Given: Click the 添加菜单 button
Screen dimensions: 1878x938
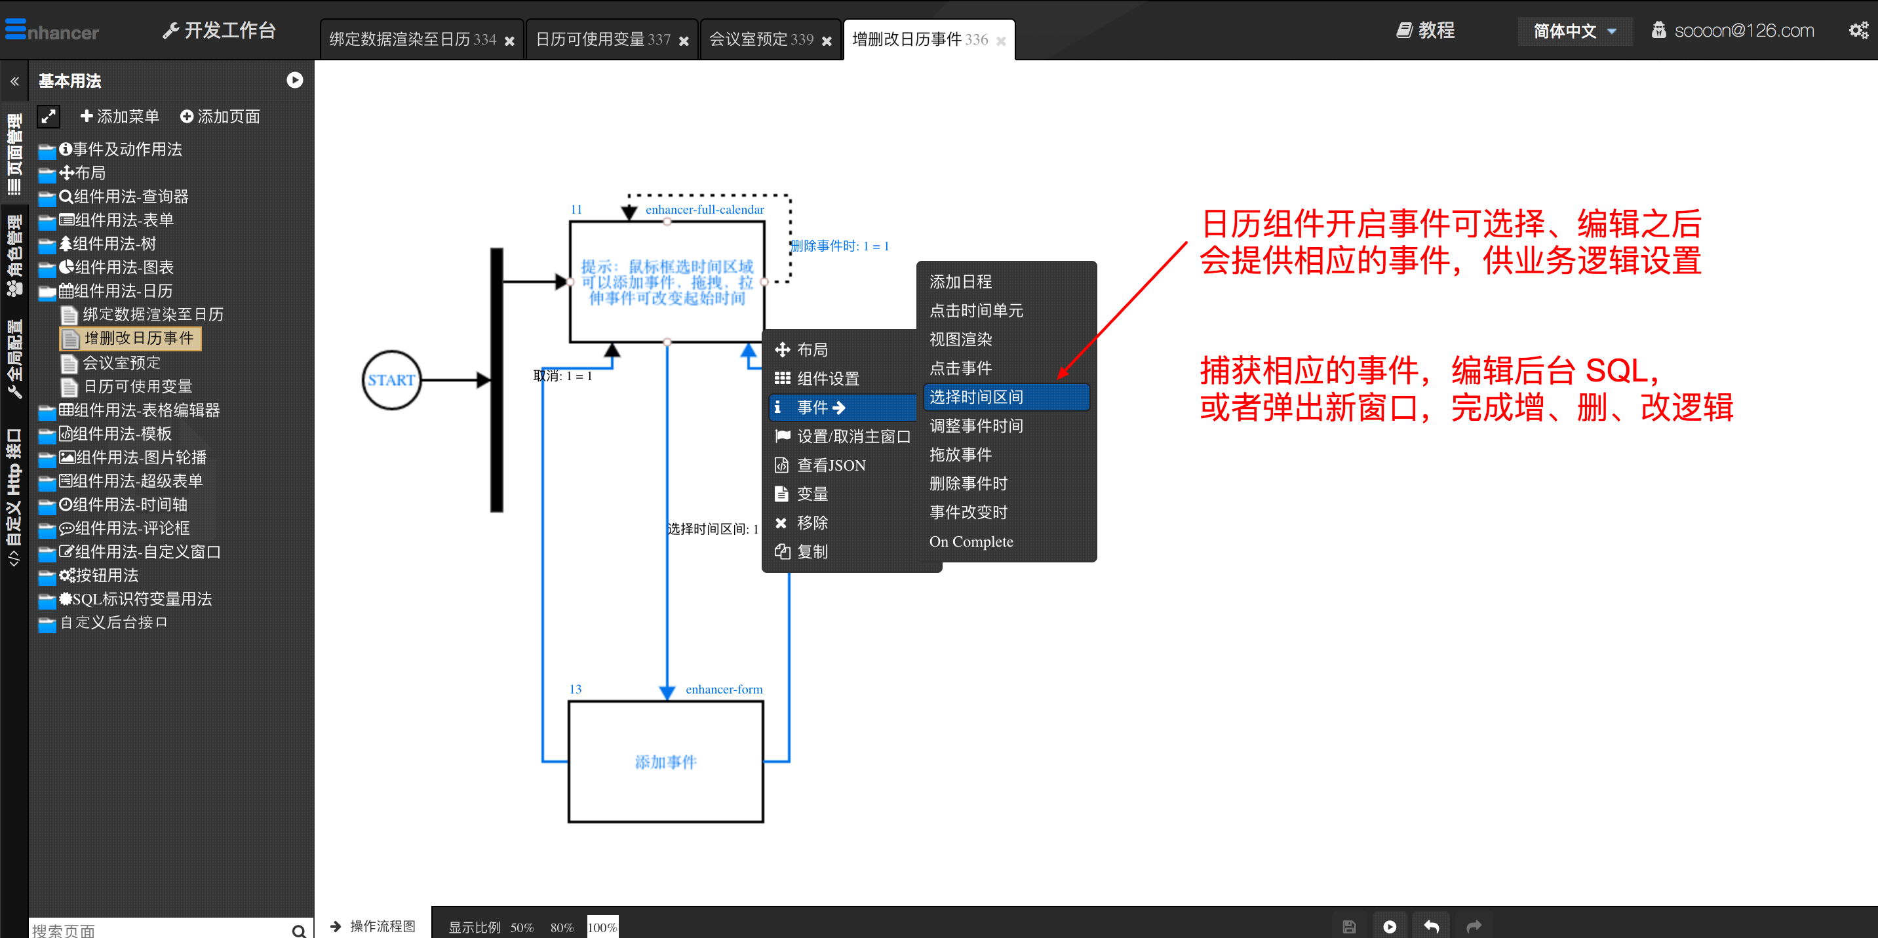Looking at the screenshot, I should pyautogui.click(x=119, y=117).
